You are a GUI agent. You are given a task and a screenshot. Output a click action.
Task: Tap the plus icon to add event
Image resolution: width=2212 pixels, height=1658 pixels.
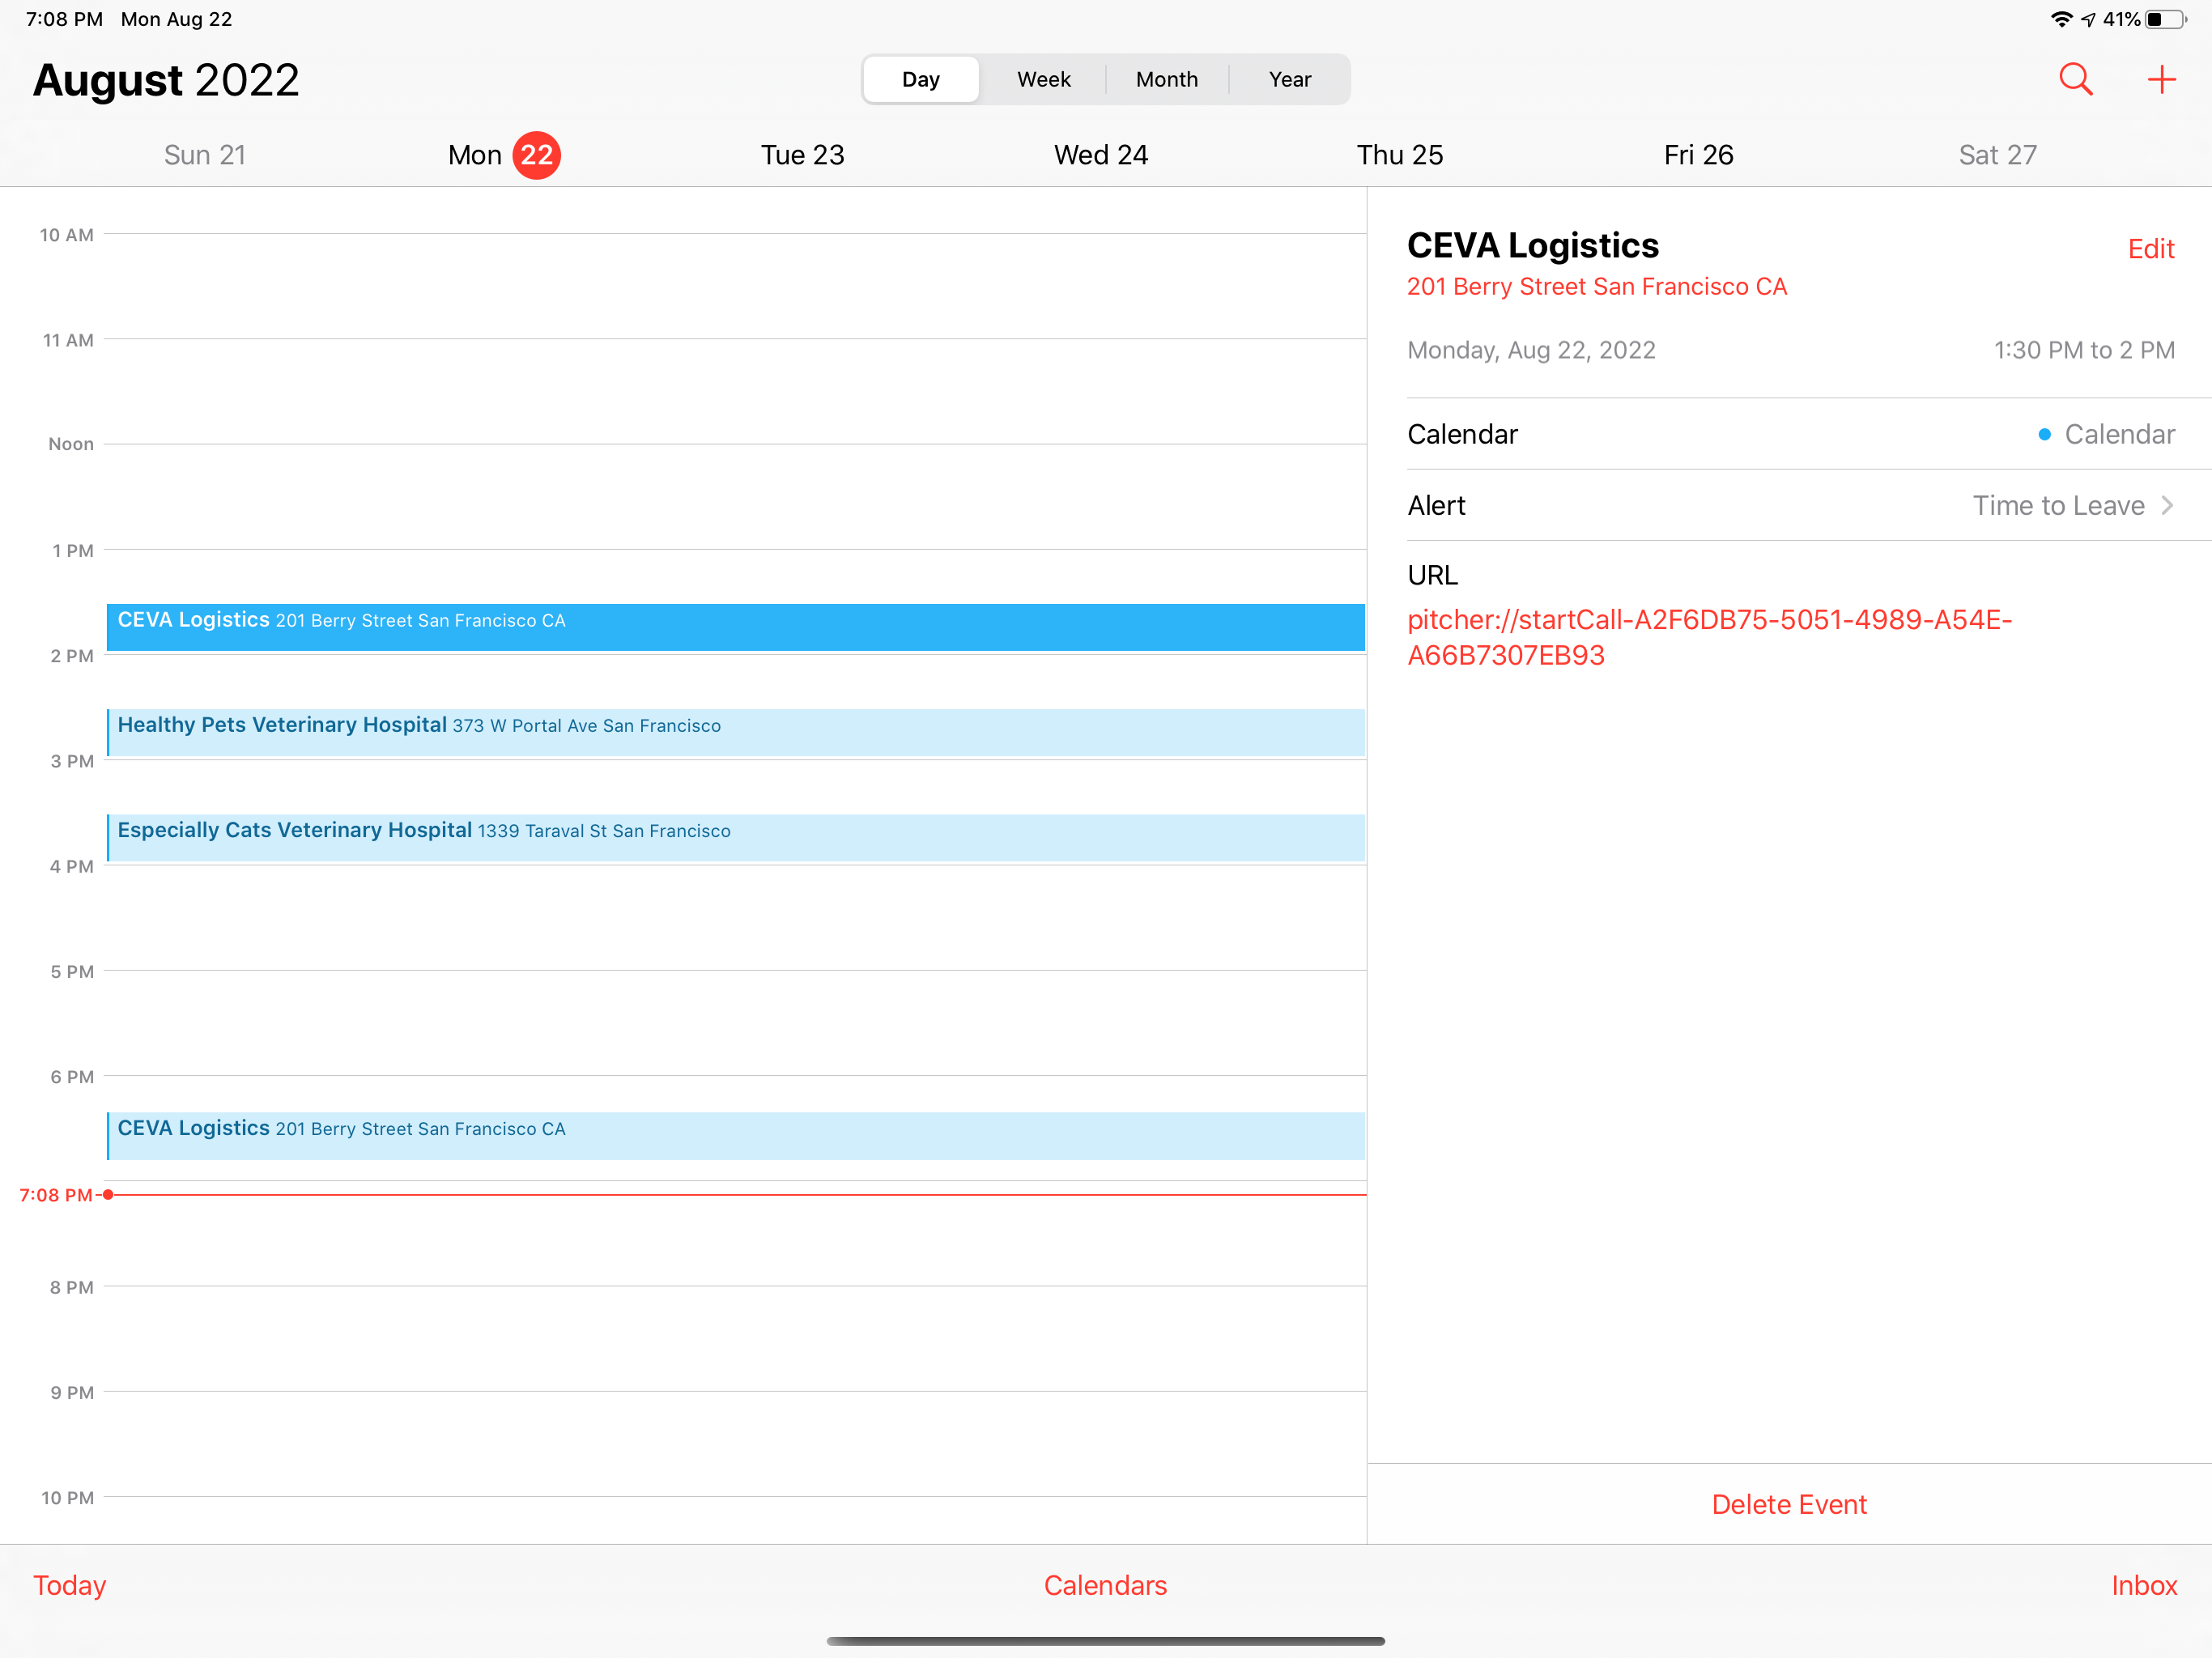click(x=2161, y=79)
